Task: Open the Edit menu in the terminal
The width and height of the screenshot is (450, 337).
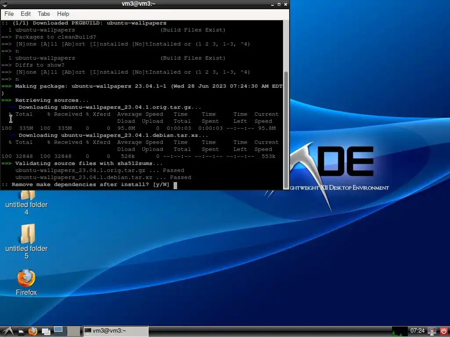Action: [25, 14]
